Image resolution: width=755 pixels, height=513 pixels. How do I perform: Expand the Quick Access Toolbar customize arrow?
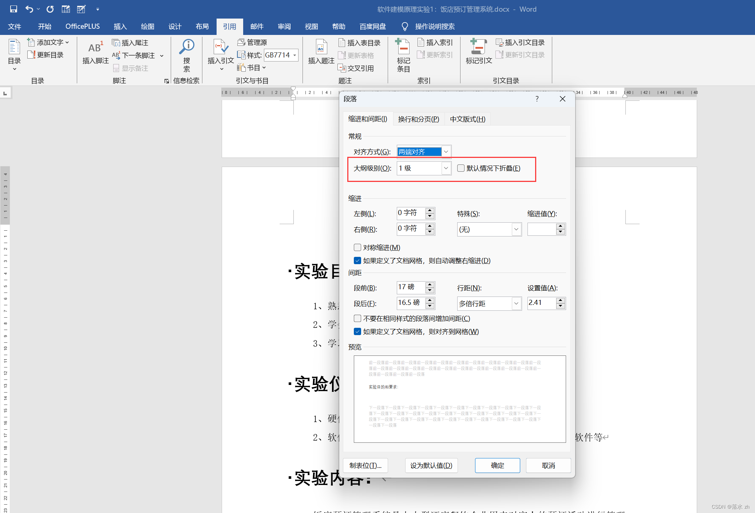98,9
